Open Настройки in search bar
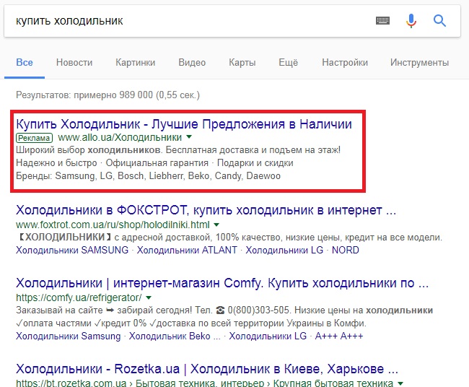This screenshot has width=469, height=387. coord(345,62)
